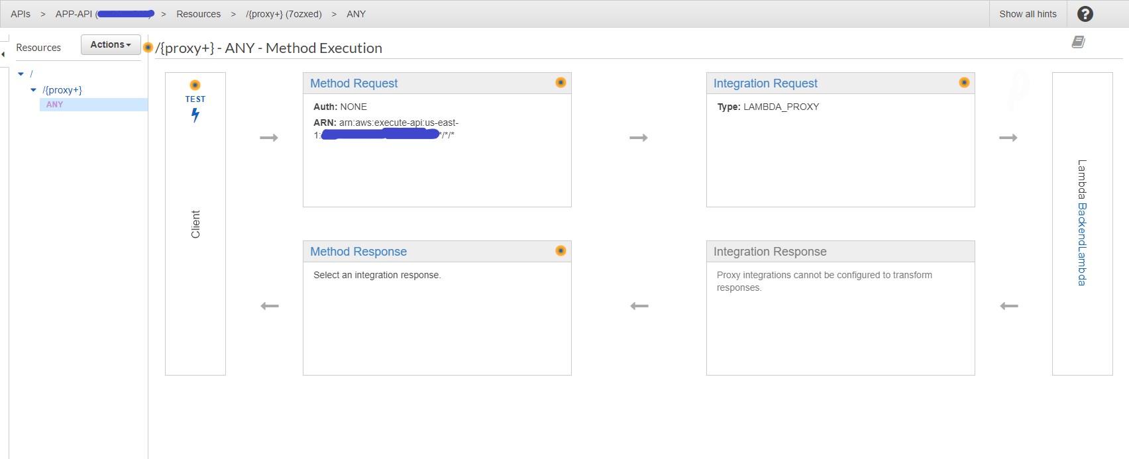
Task: Go to APIs breadcrumb
Action: click(x=21, y=14)
